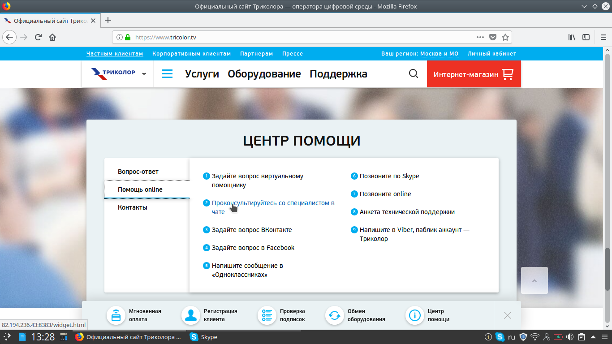Switch to Вопрос-ответ tab
Viewport: 612px width, 344px height.
[x=138, y=172]
